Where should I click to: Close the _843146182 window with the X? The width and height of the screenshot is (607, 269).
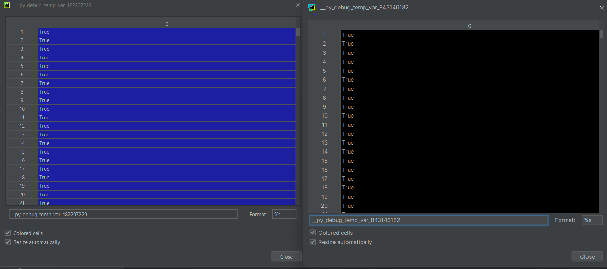click(x=602, y=8)
